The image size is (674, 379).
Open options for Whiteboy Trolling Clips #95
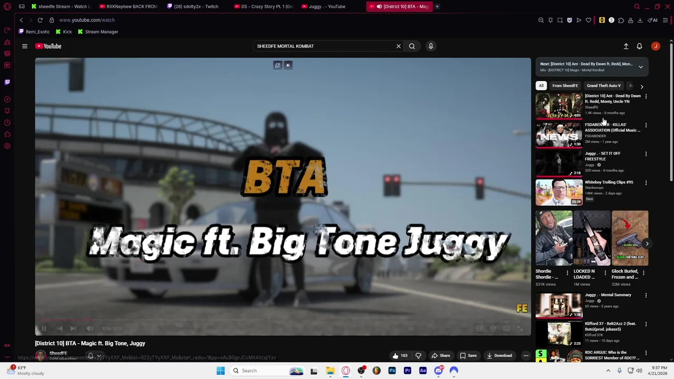click(646, 183)
